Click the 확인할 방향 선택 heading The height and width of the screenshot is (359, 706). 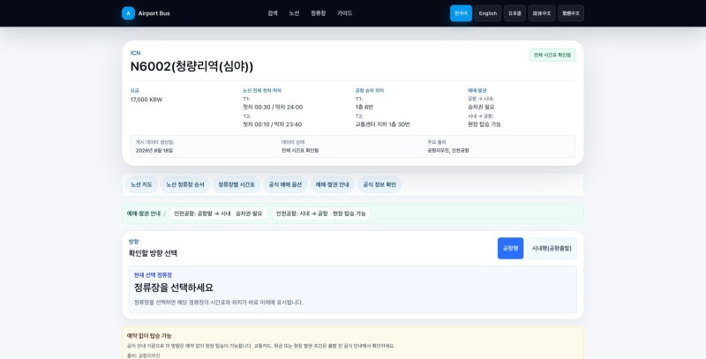point(153,253)
